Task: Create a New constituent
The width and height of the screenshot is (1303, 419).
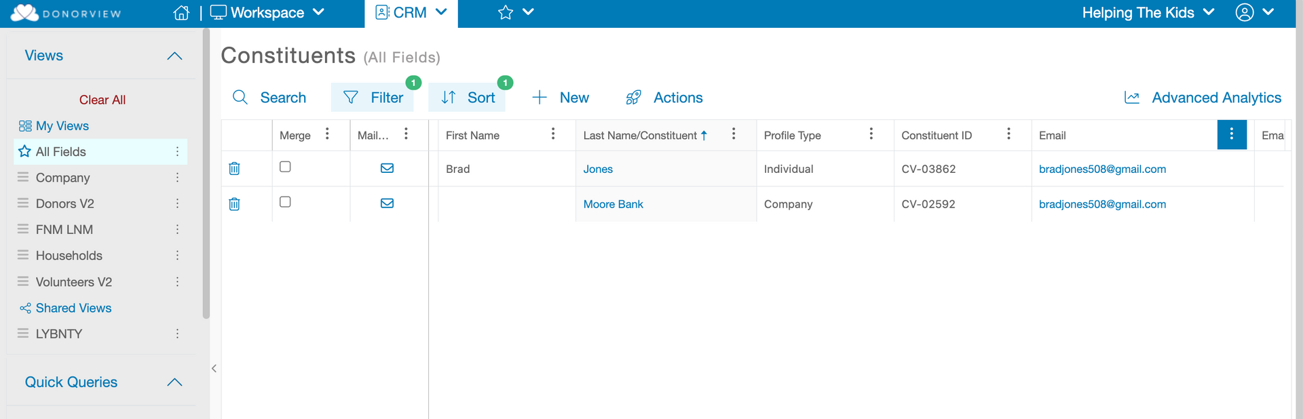Action: tap(561, 98)
